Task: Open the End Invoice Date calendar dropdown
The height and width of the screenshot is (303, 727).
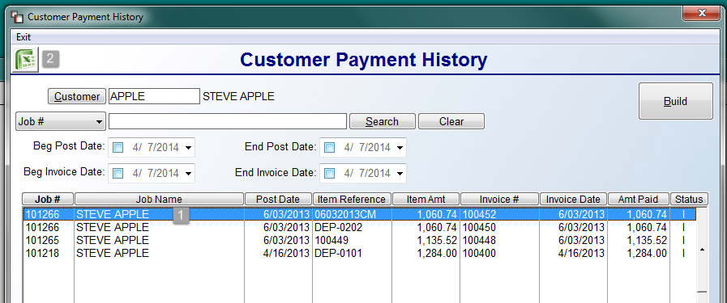Action: [400, 174]
